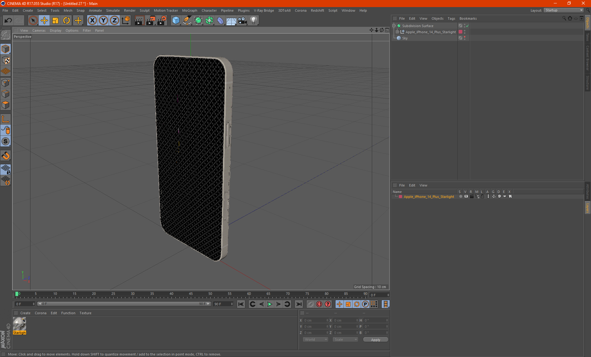
Task: Add a Camera object
Action: [x=243, y=21]
